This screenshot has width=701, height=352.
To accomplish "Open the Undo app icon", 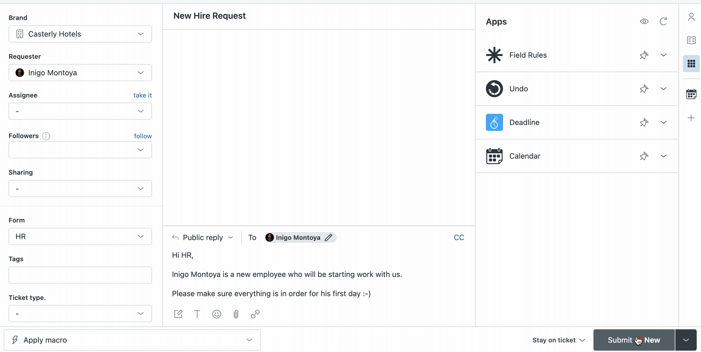I will [494, 89].
